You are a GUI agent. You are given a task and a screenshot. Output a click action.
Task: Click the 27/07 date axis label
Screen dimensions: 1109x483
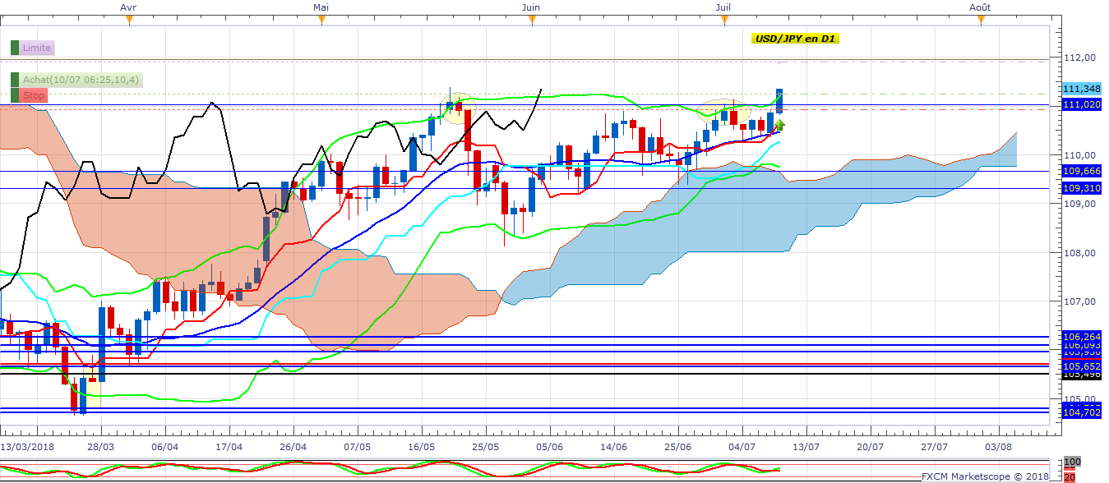point(935,446)
